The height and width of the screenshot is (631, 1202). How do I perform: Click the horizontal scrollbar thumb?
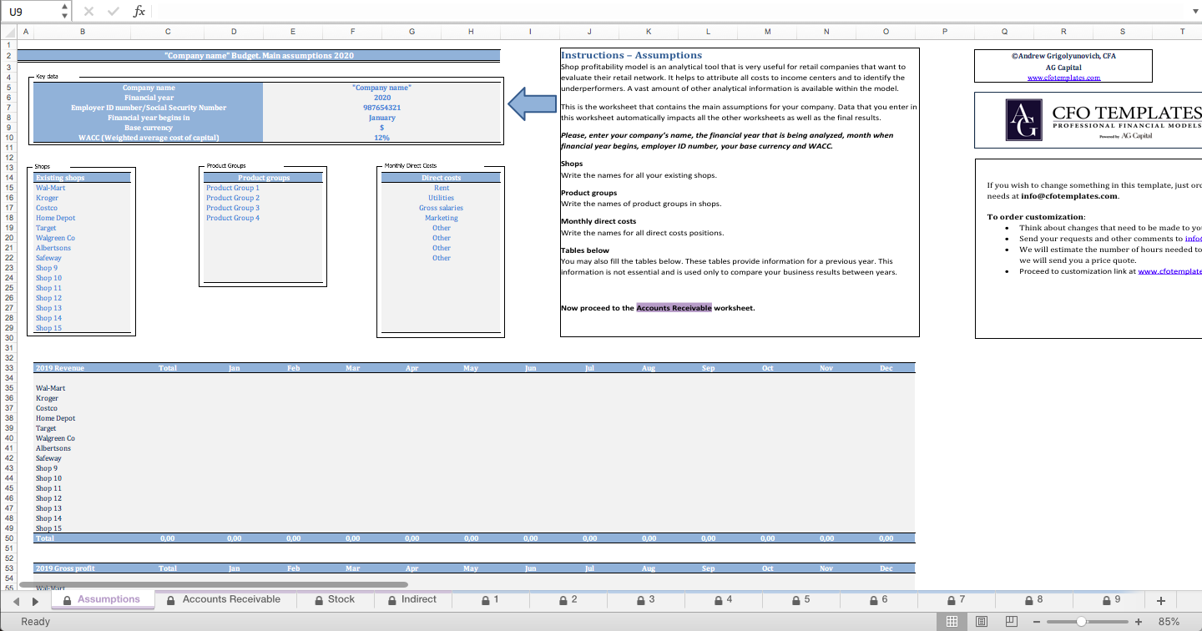(213, 584)
